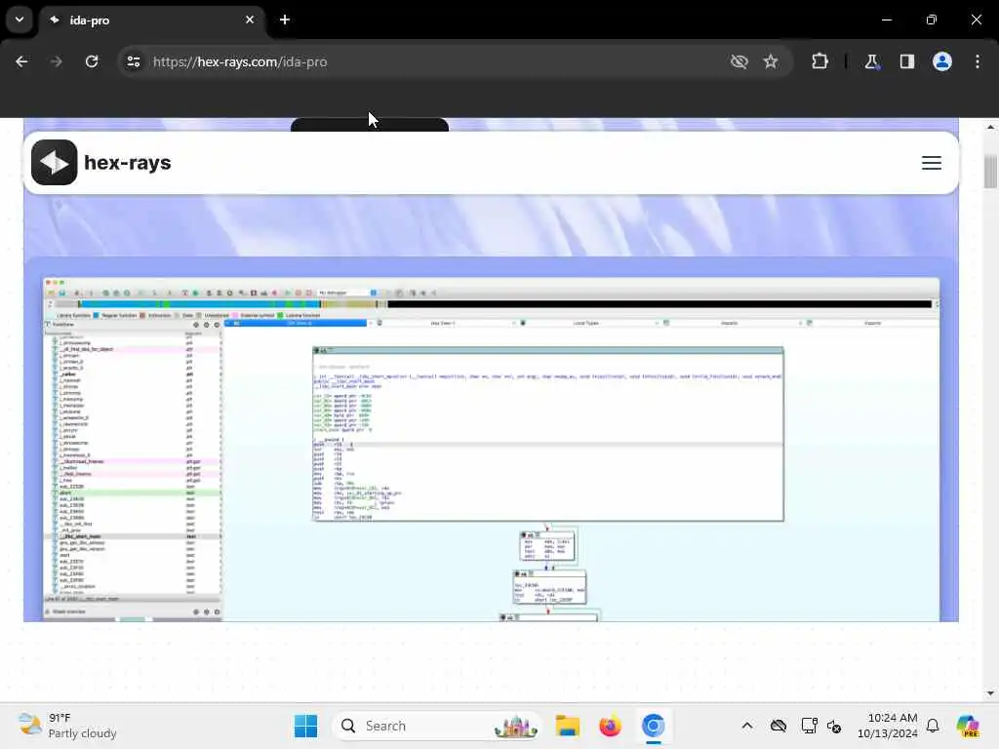Toggle the browser side panel
The width and height of the screenshot is (999, 749).
pyautogui.click(x=906, y=61)
